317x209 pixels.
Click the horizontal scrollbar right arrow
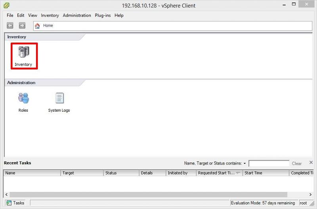[310, 194]
